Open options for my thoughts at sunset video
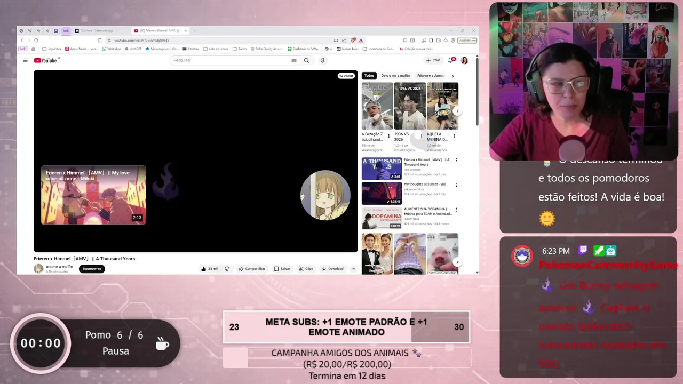Image resolution: width=683 pixels, height=384 pixels. point(456,185)
